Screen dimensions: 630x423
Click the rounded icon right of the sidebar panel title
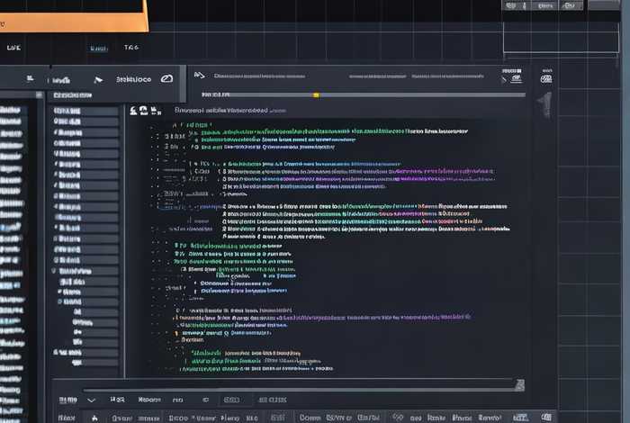[166, 79]
